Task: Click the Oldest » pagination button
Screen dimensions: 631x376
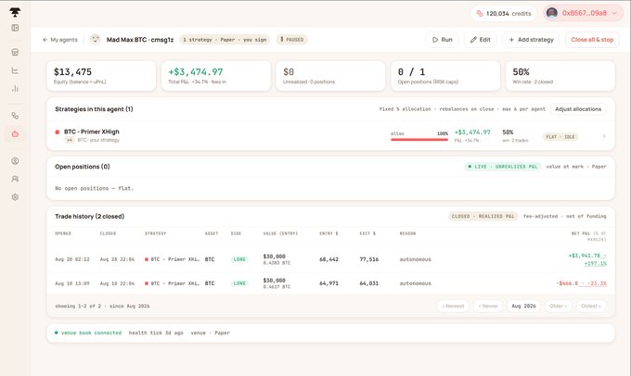Action: pyautogui.click(x=591, y=307)
